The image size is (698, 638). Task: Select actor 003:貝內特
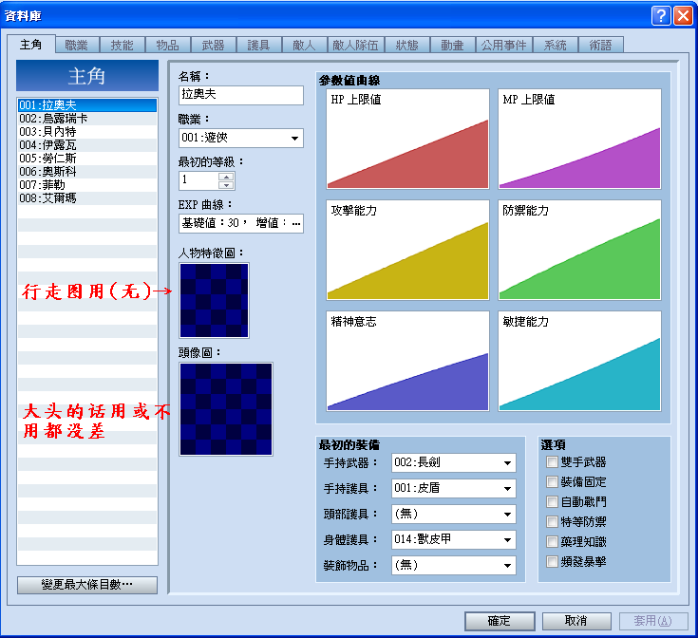tap(87, 132)
